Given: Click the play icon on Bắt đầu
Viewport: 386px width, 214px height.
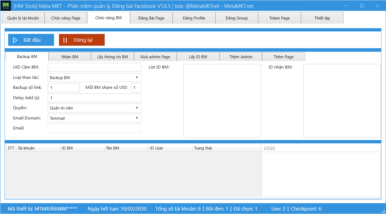Looking at the screenshot, I should (x=15, y=40).
